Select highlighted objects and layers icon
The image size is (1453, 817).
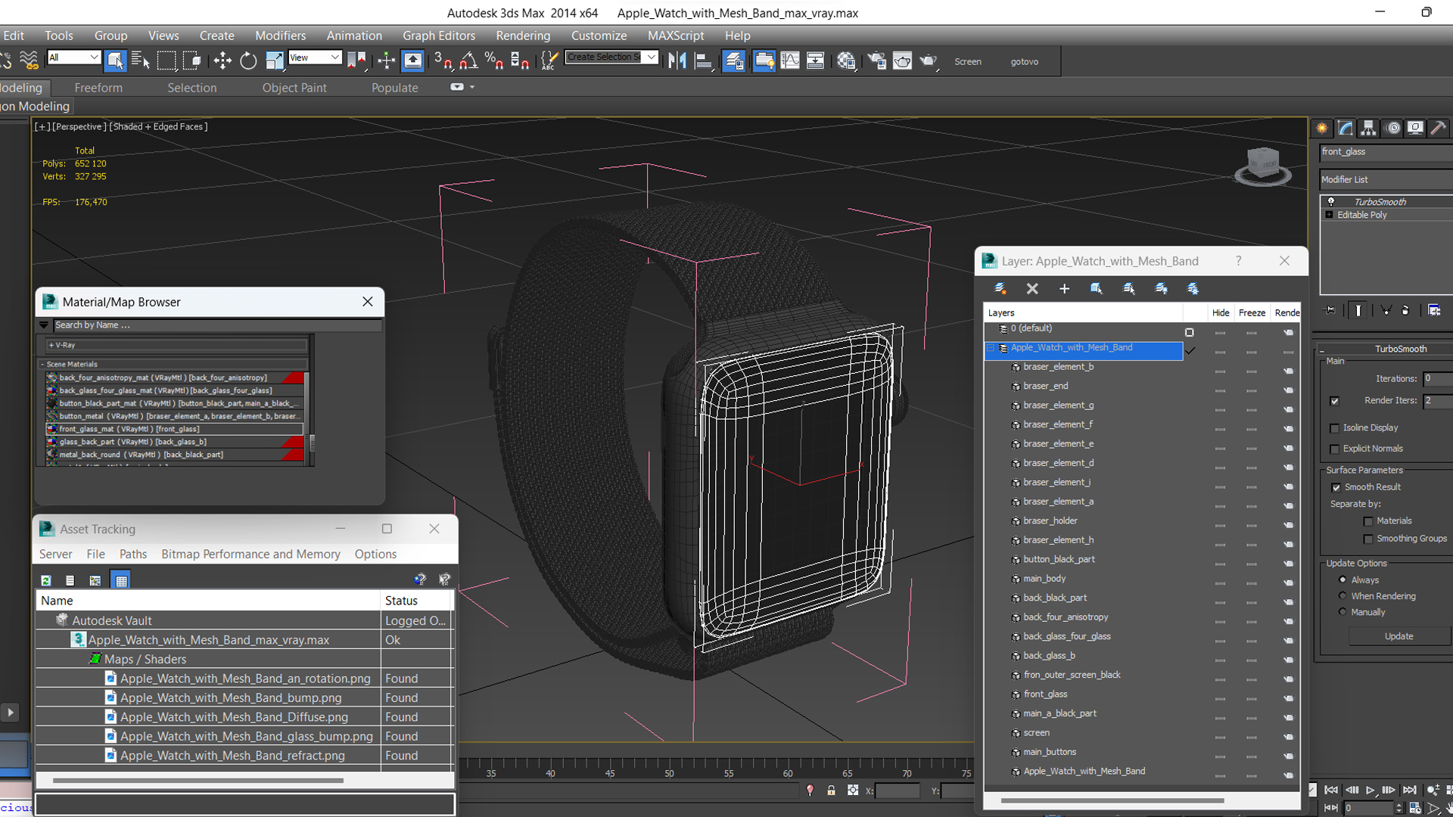tap(1097, 288)
